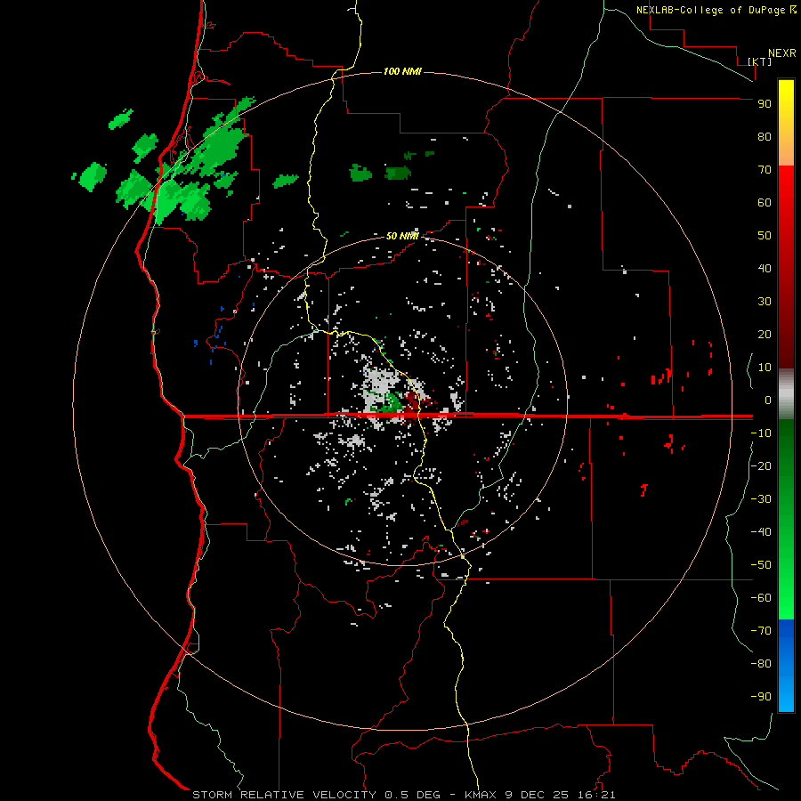Click the 100 NMI range ring label
This screenshot has height=801, width=801.
click(402, 71)
